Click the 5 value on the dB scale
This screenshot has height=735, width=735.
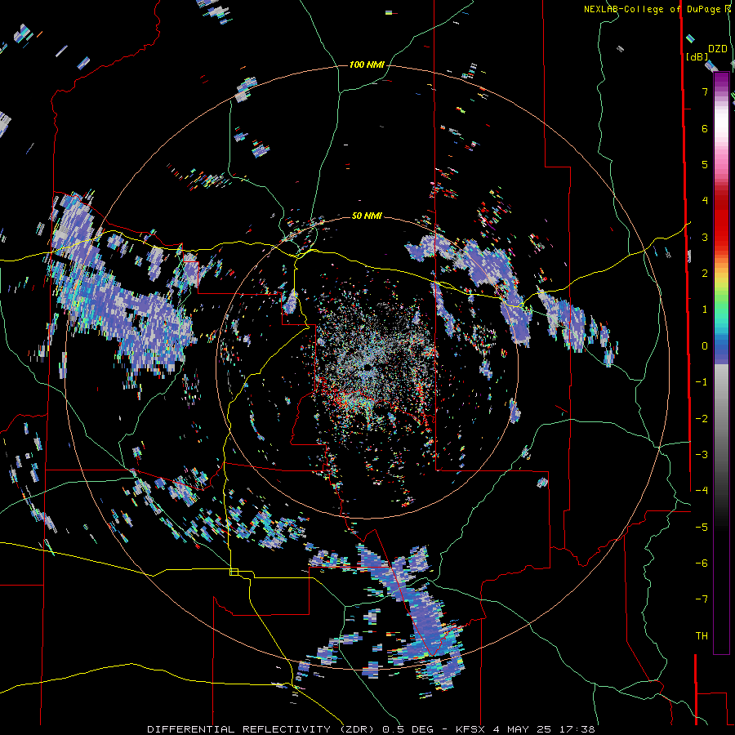[705, 164]
